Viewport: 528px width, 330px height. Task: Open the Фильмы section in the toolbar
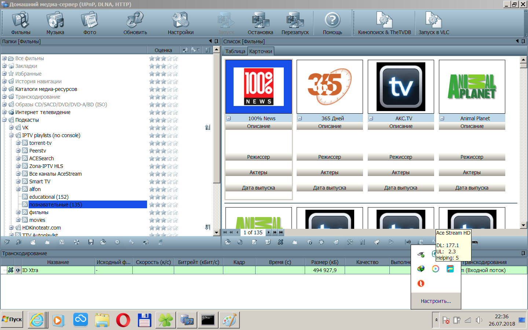[x=21, y=23]
